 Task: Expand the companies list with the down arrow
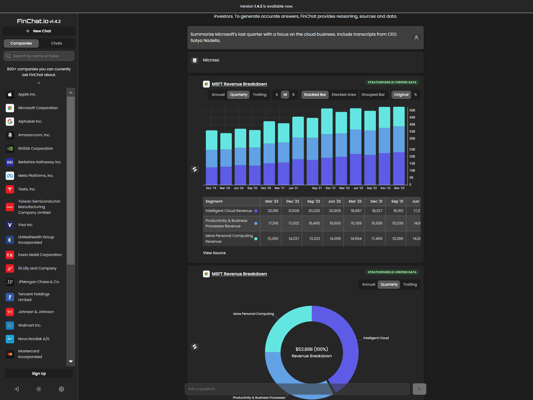39,83
